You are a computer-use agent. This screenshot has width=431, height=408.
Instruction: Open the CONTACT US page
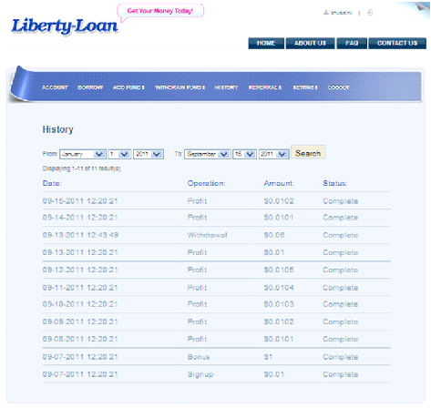click(x=397, y=43)
